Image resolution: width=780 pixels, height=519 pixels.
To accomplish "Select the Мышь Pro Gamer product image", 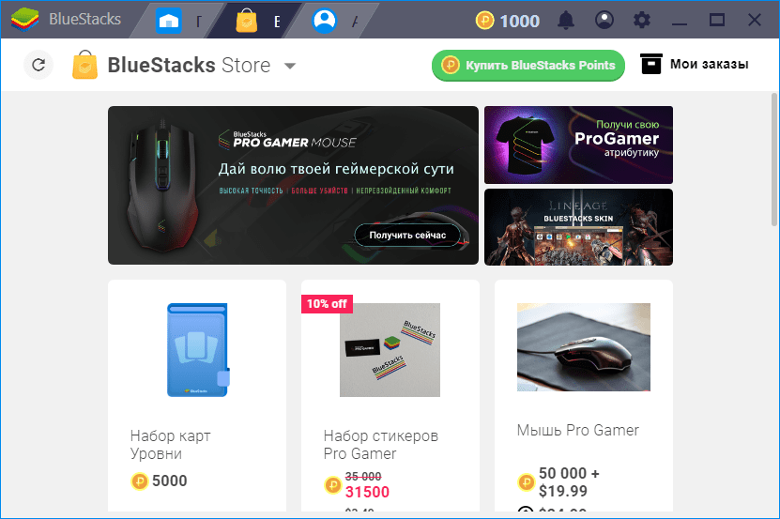I will pos(584,347).
